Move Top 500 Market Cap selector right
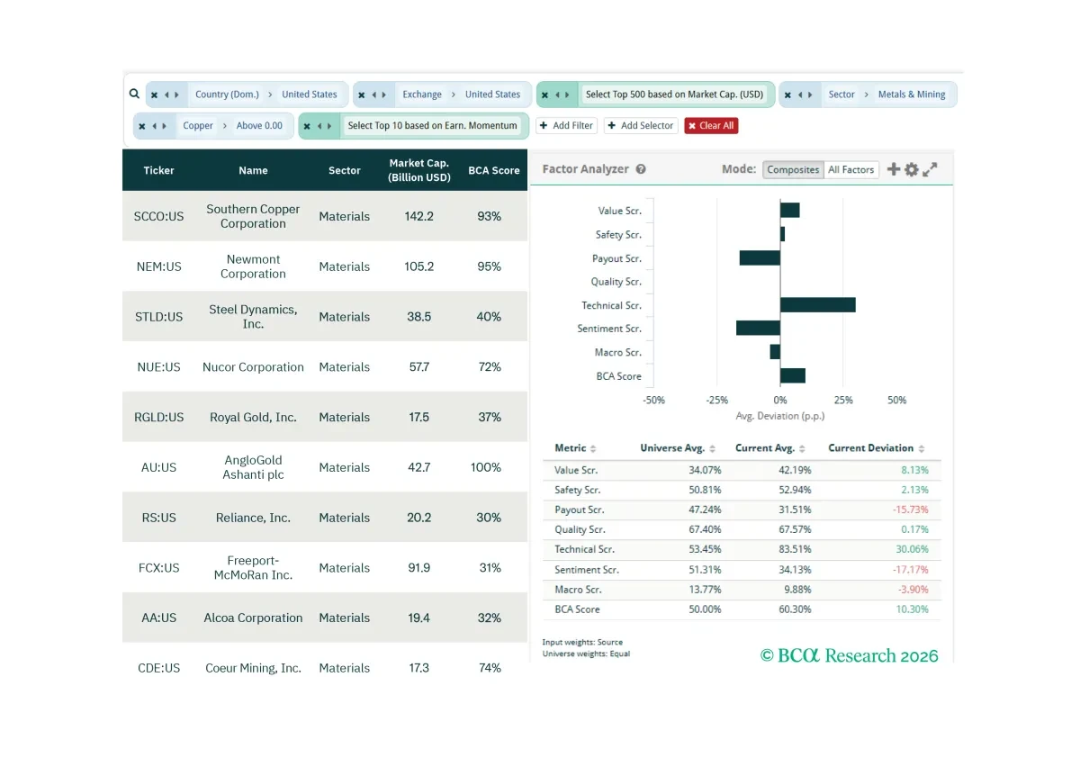1080x776 pixels. [x=567, y=95]
